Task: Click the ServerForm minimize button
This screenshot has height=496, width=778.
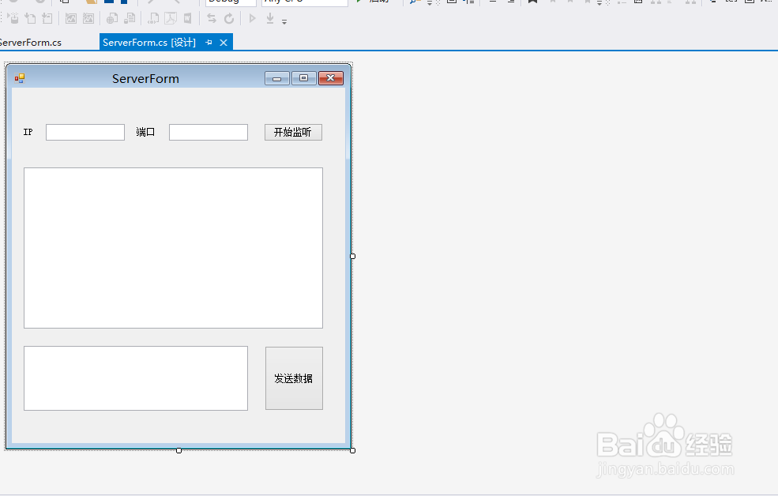Action: click(x=277, y=78)
